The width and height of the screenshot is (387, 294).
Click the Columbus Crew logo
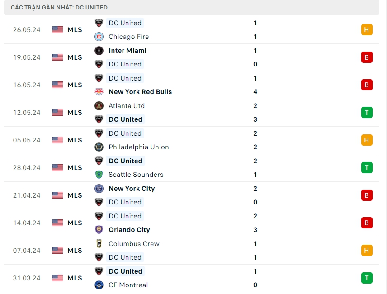point(99,244)
